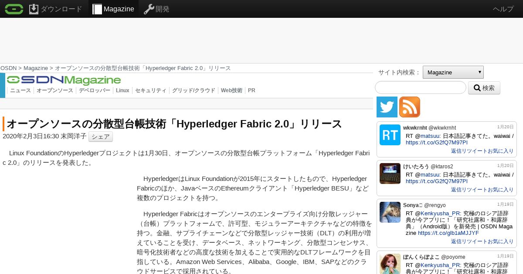Viewport: 523px width, 274px height.
Task: Open the orange RSS feed icon
Action: 410,107
